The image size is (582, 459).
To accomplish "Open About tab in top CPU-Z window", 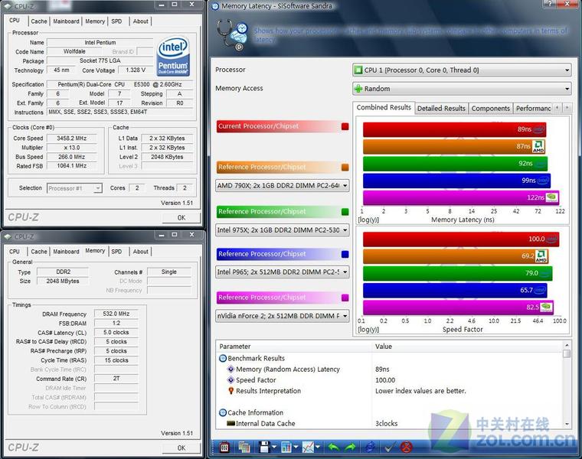I will point(141,21).
